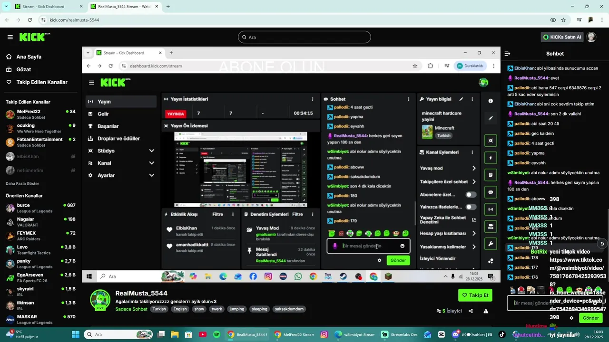Click the info icon in dashboard right rail
This screenshot has height=342, width=609.
point(491,101)
